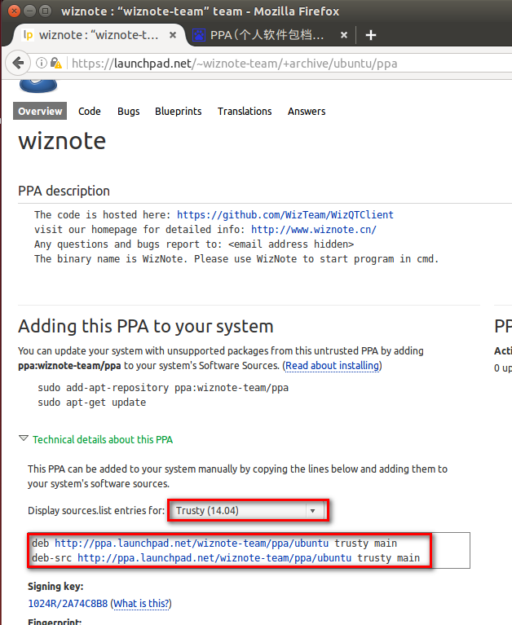Close the wiznote Launchpad tab
This screenshot has width=512, height=625.
coord(173,35)
